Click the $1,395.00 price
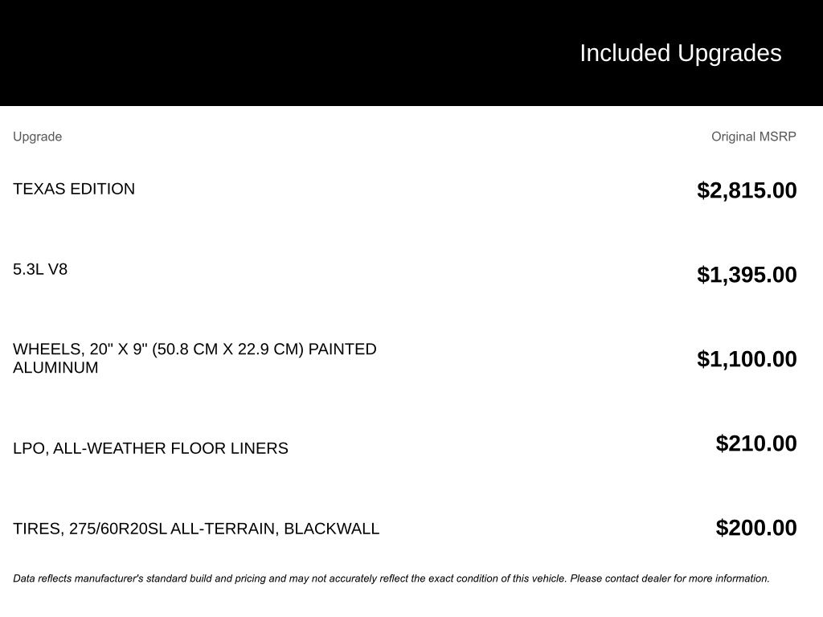823x617 pixels. tap(747, 275)
